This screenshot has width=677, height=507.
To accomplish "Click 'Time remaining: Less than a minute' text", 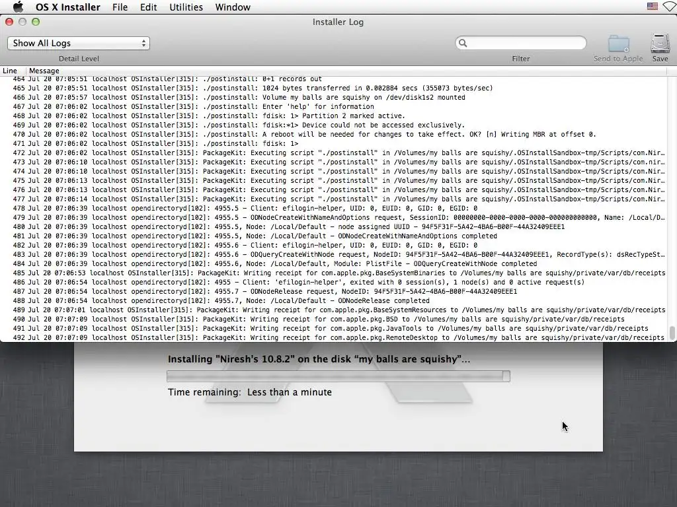I will 250,392.
